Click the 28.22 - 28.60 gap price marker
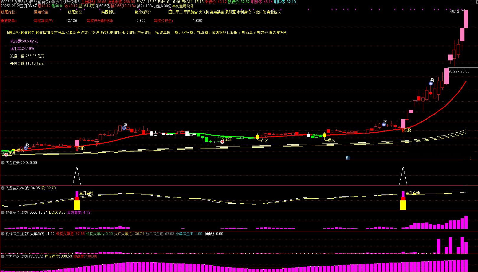Screen dimensions: 478x272 click(459, 71)
